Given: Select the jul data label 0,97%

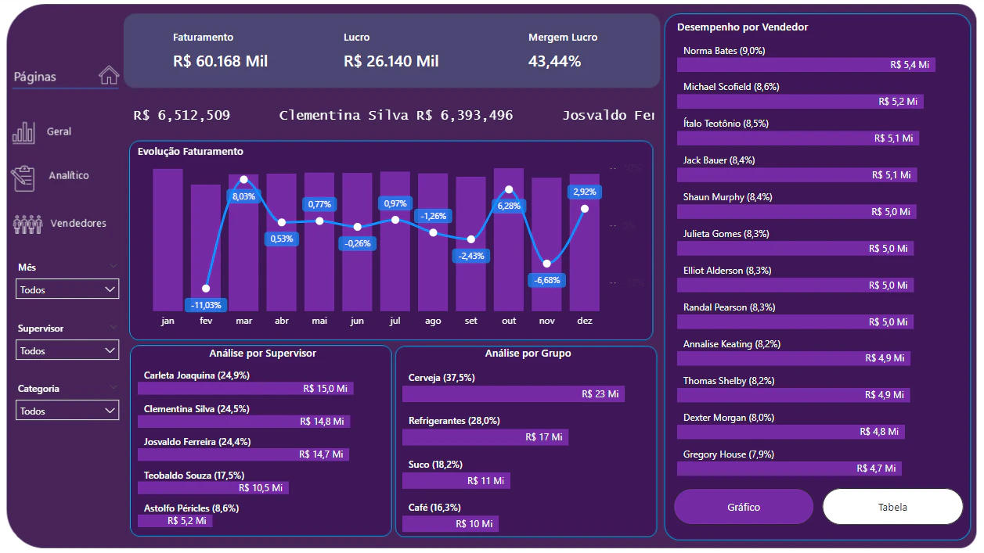Looking at the screenshot, I should pyautogui.click(x=395, y=203).
